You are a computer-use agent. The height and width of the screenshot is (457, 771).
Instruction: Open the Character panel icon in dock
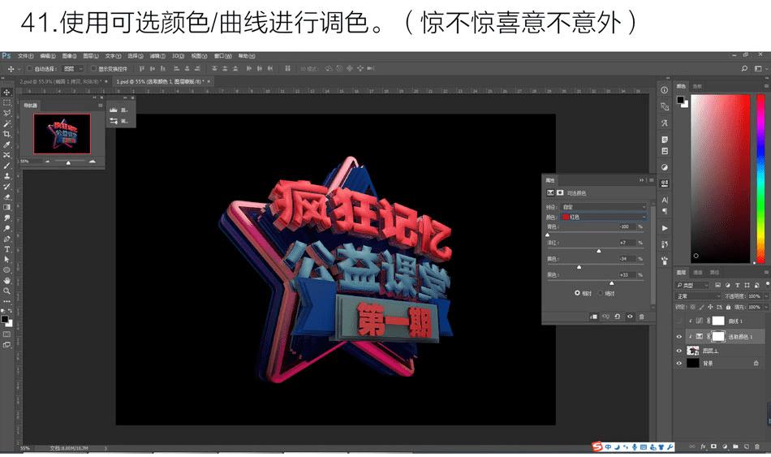(665, 200)
